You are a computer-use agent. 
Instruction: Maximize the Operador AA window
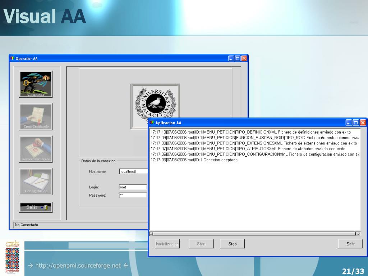pyautogui.click(x=238, y=59)
